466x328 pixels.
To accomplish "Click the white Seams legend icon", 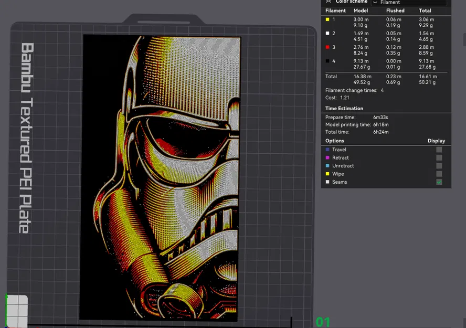I will click(328, 182).
